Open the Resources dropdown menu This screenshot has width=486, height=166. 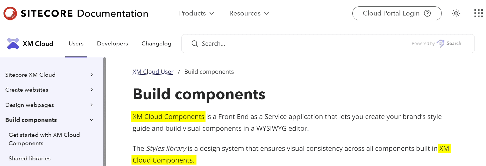[249, 13]
